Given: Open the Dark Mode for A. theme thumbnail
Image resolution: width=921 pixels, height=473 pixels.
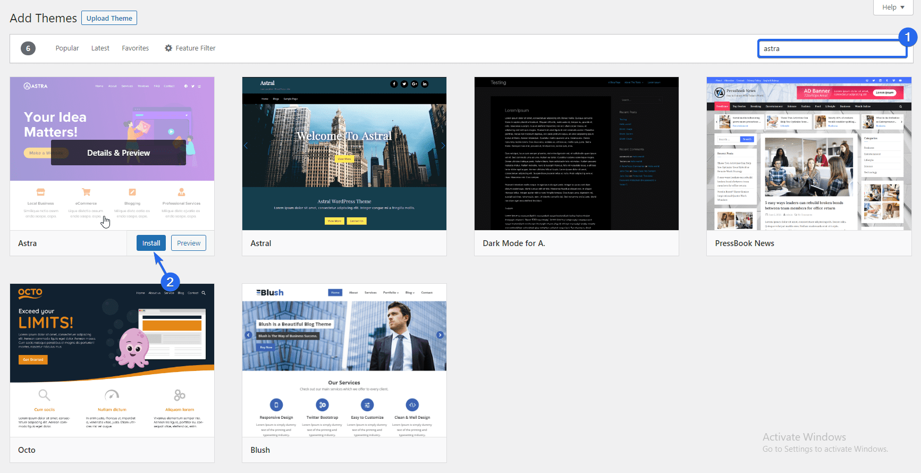Looking at the screenshot, I should pos(577,154).
